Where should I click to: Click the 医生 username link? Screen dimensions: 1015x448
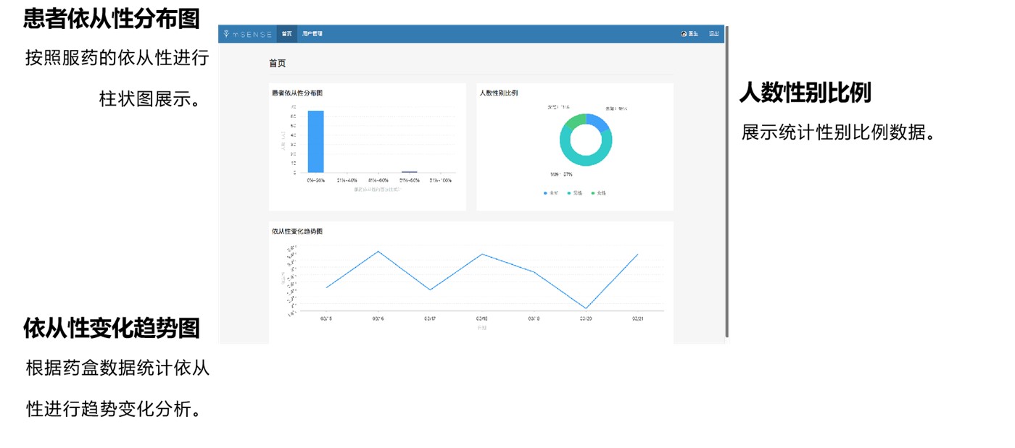tap(693, 34)
